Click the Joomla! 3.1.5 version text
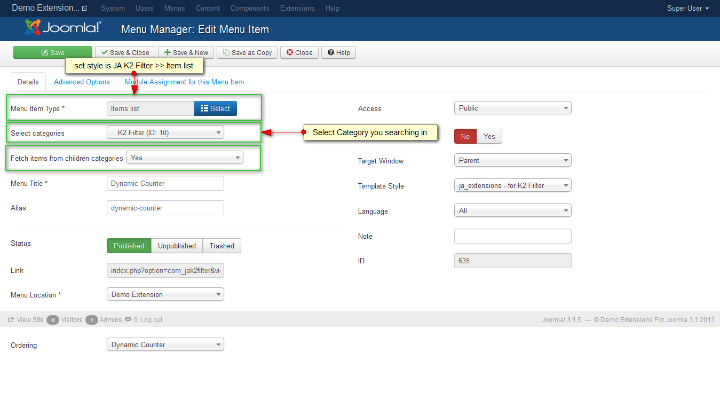The height and width of the screenshot is (399, 720). (x=561, y=320)
